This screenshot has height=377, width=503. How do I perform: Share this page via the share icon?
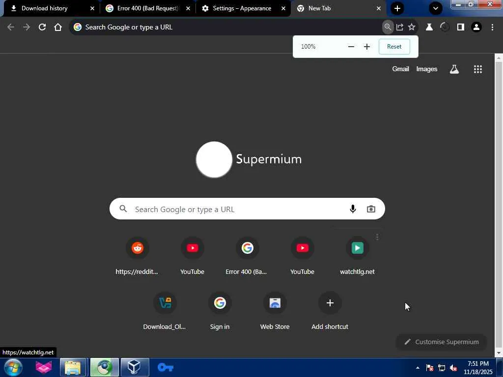pos(400,27)
